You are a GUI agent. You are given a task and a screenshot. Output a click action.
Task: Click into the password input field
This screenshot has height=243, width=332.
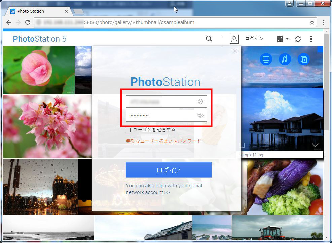pos(167,116)
